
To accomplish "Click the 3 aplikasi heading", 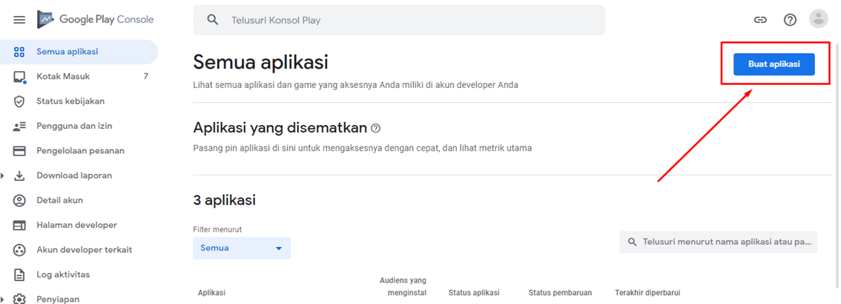I will click(224, 200).
